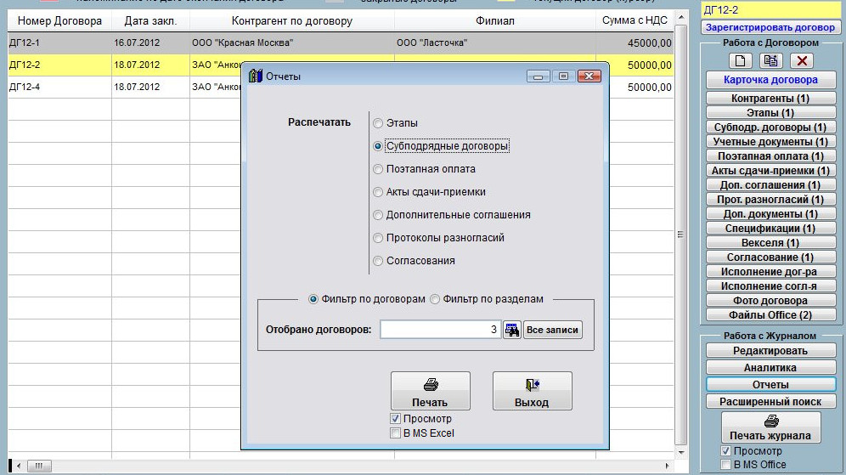The width and height of the screenshot is (846, 475).
Task: Click the new contract document icon
Action: tap(741, 60)
